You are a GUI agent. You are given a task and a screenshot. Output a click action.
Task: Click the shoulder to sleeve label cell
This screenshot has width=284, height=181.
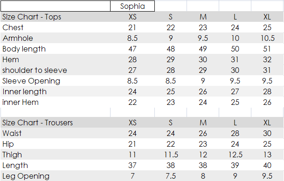55,70
